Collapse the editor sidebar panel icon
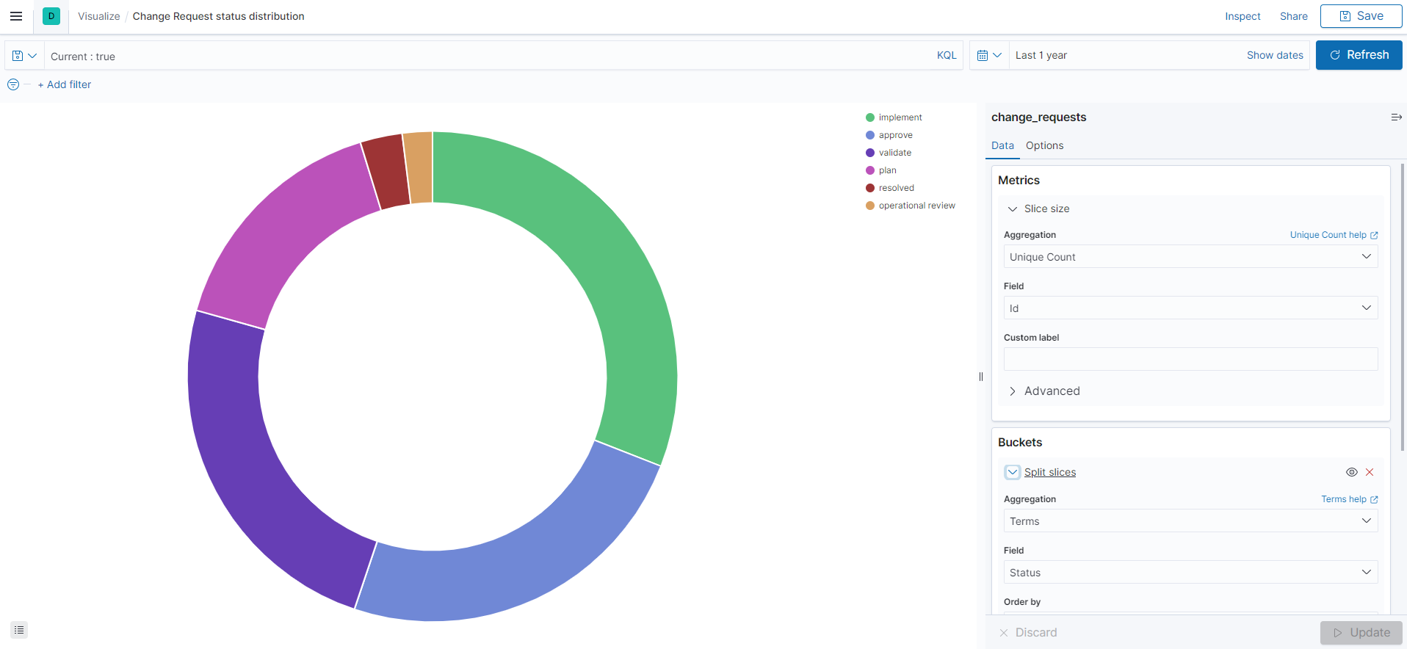Image resolution: width=1407 pixels, height=649 pixels. click(1396, 117)
